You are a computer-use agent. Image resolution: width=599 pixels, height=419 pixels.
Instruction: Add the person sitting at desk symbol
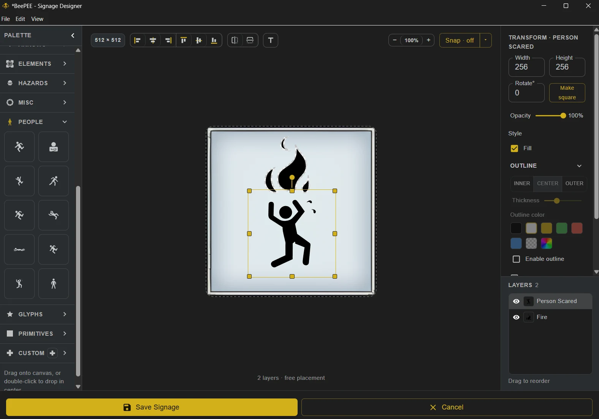point(54,147)
